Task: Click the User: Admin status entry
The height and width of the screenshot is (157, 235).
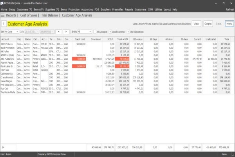Action: point(6,154)
